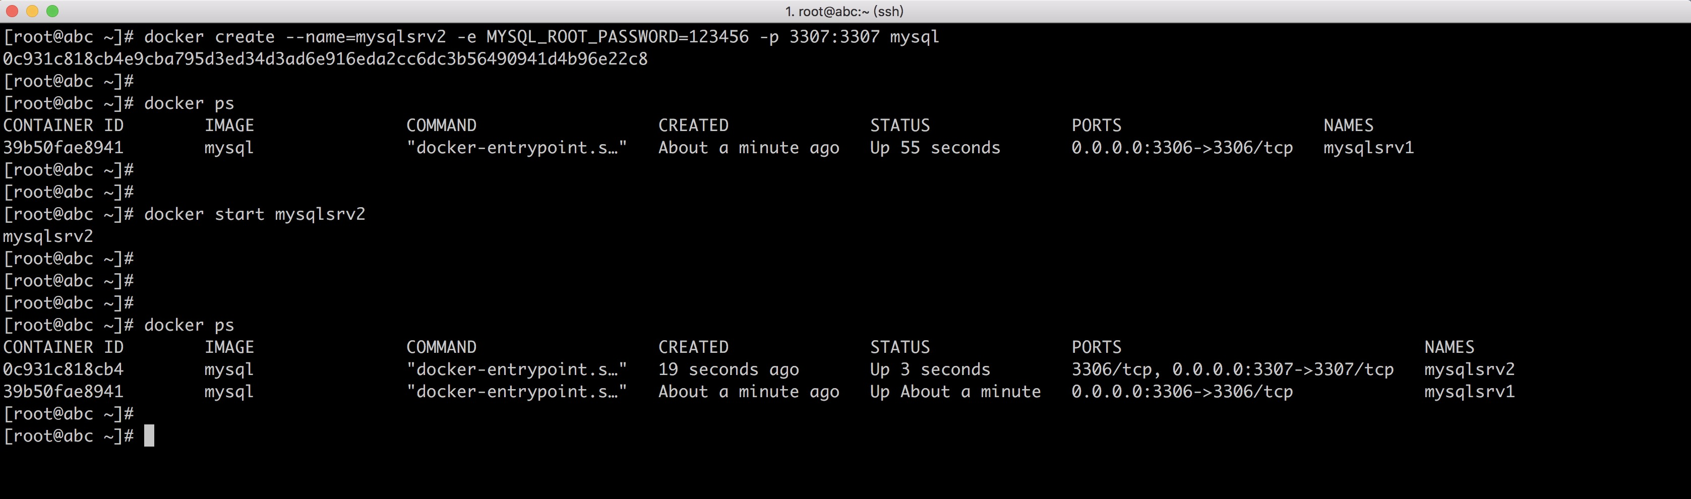Click the window title 'root@abc:~ (ssh)'

[844, 11]
